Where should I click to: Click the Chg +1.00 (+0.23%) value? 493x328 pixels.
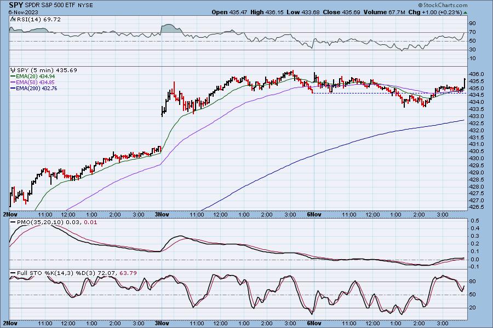coord(435,12)
